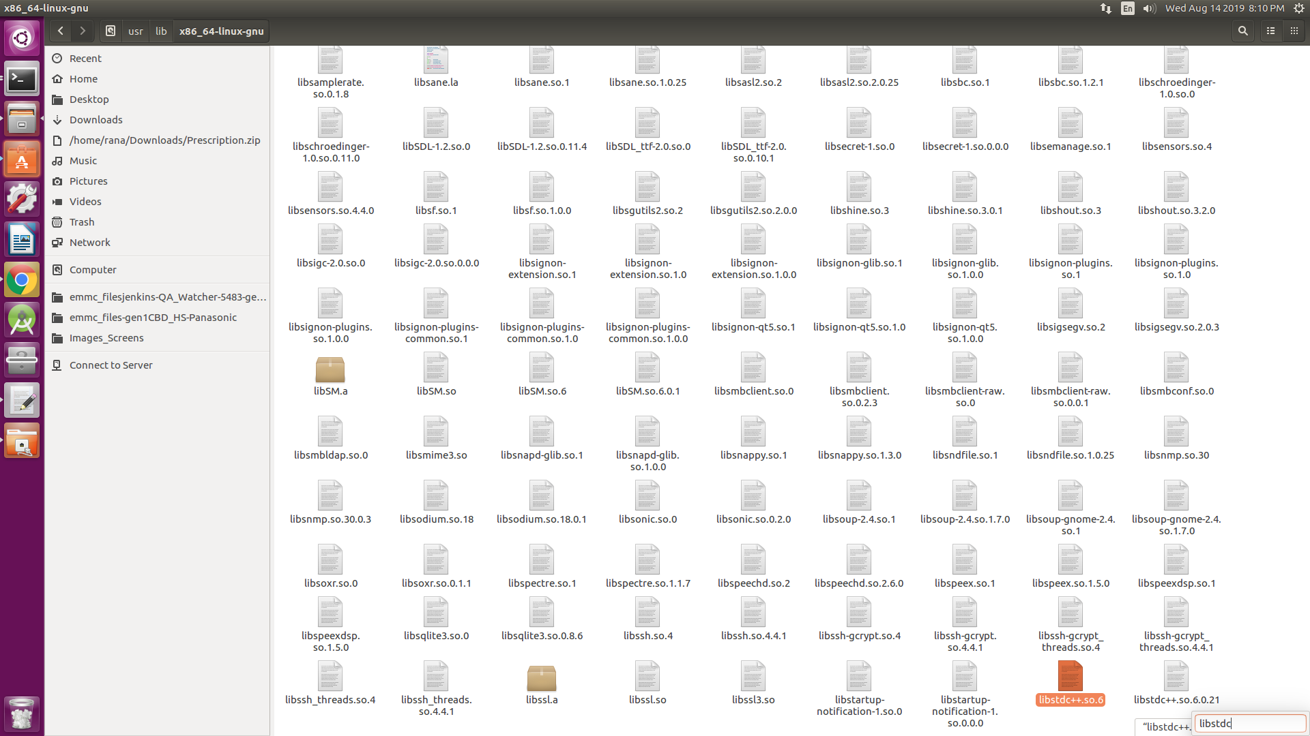The width and height of the screenshot is (1310, 736).
Task: Open the Trash from the launcher bottom
Action: (x=22, y=714)
